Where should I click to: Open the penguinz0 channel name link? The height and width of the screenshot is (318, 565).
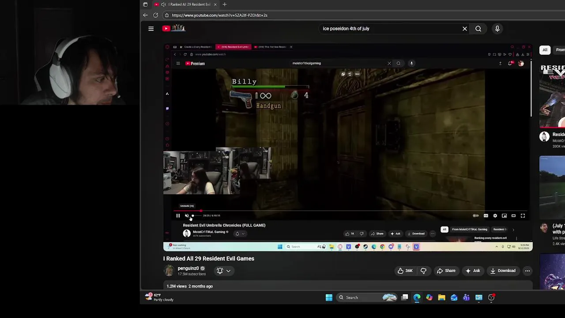pos(188,268)
